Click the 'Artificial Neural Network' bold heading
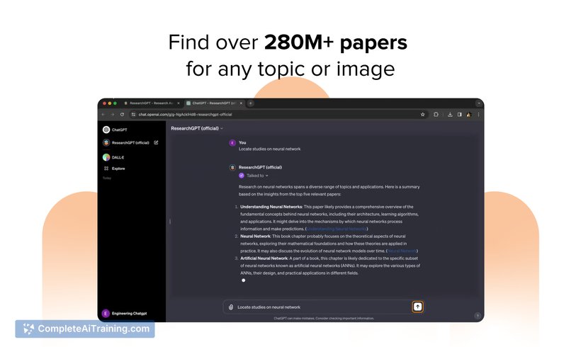This screenshot has height=347, width=581. [x=264, y=258]
